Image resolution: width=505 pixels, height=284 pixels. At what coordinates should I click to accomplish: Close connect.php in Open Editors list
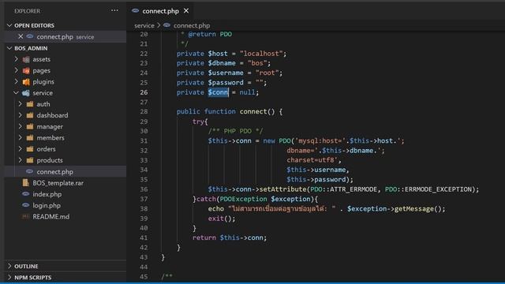(x=21, y=36)
